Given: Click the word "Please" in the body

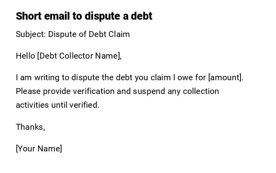Looking at the screenshot, I should [28, 91].
